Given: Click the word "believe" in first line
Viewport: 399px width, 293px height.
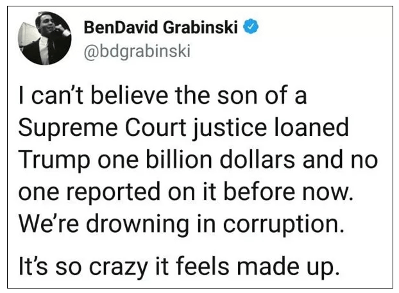Looking at the screenshot, I should point(130,95).
